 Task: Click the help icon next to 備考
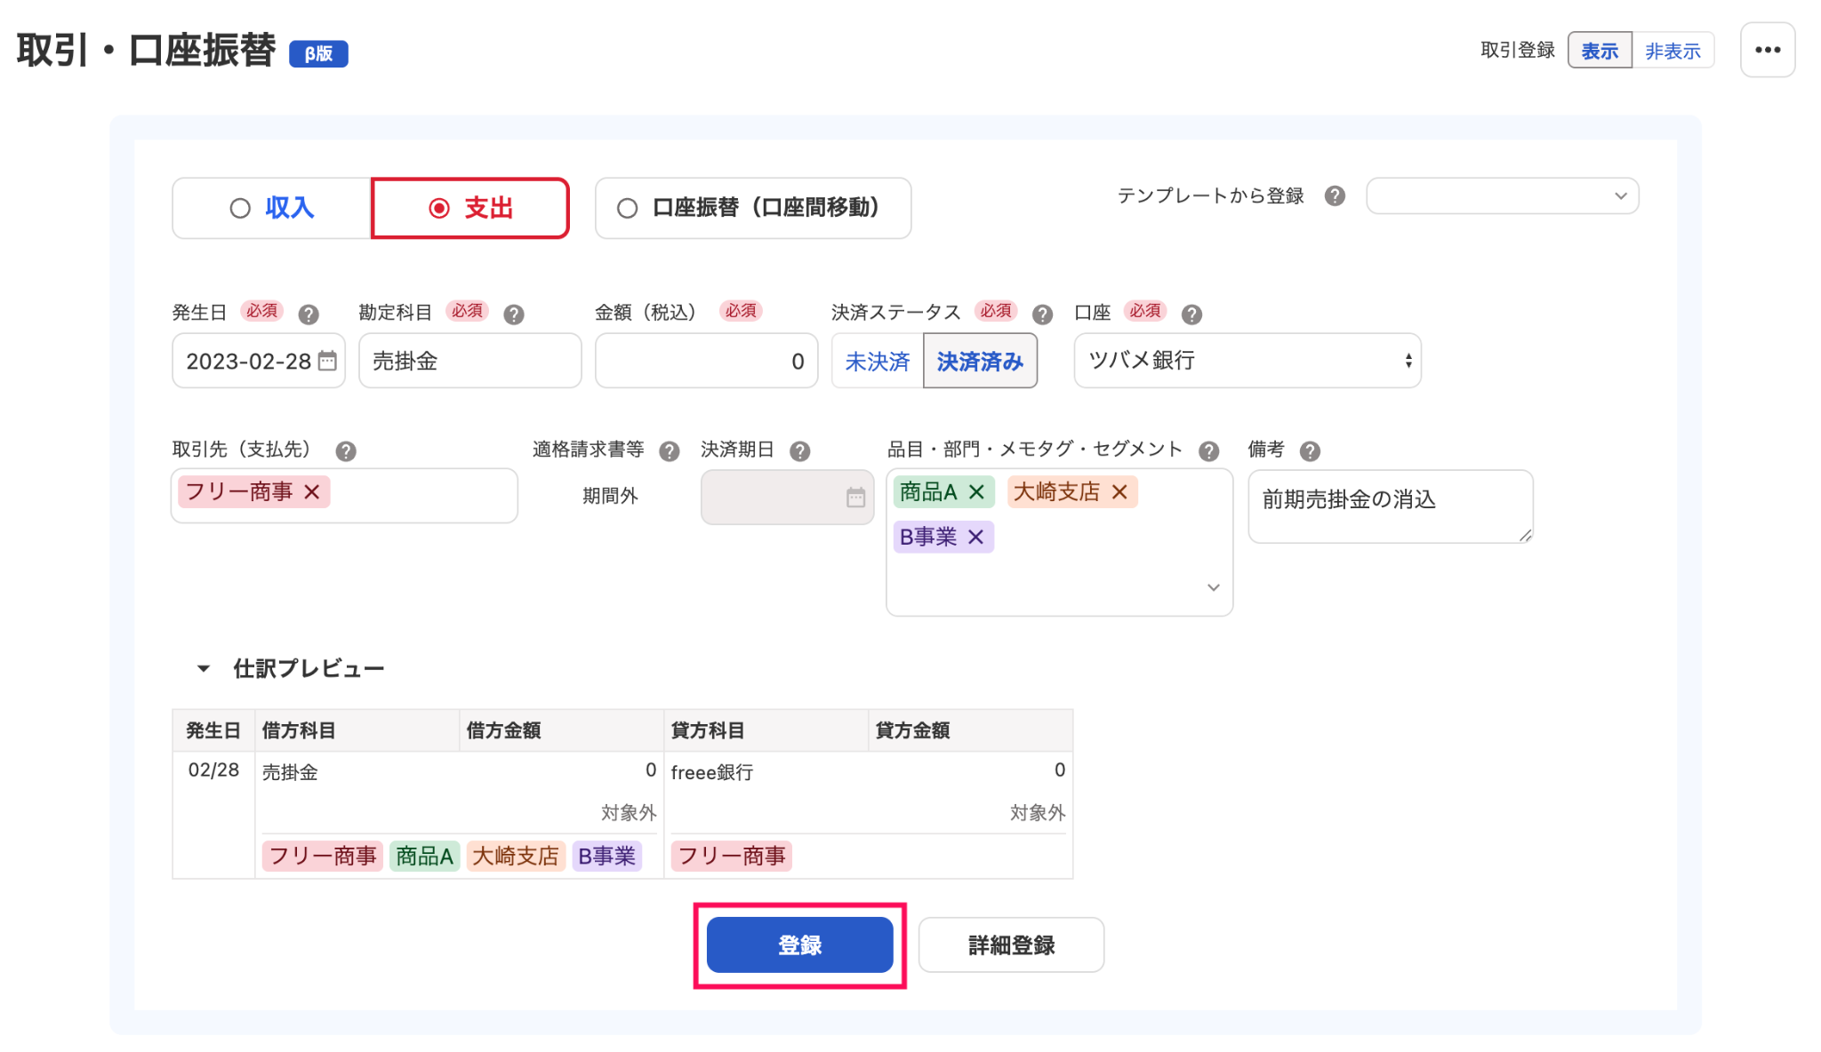1309,451
